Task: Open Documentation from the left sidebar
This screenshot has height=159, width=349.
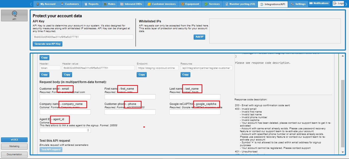Action: pyautogui.click(x=14, y=154)
